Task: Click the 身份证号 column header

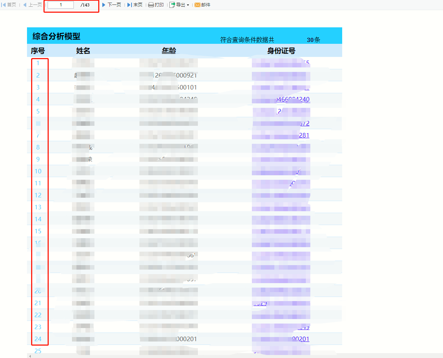Action: pos(281,51)
